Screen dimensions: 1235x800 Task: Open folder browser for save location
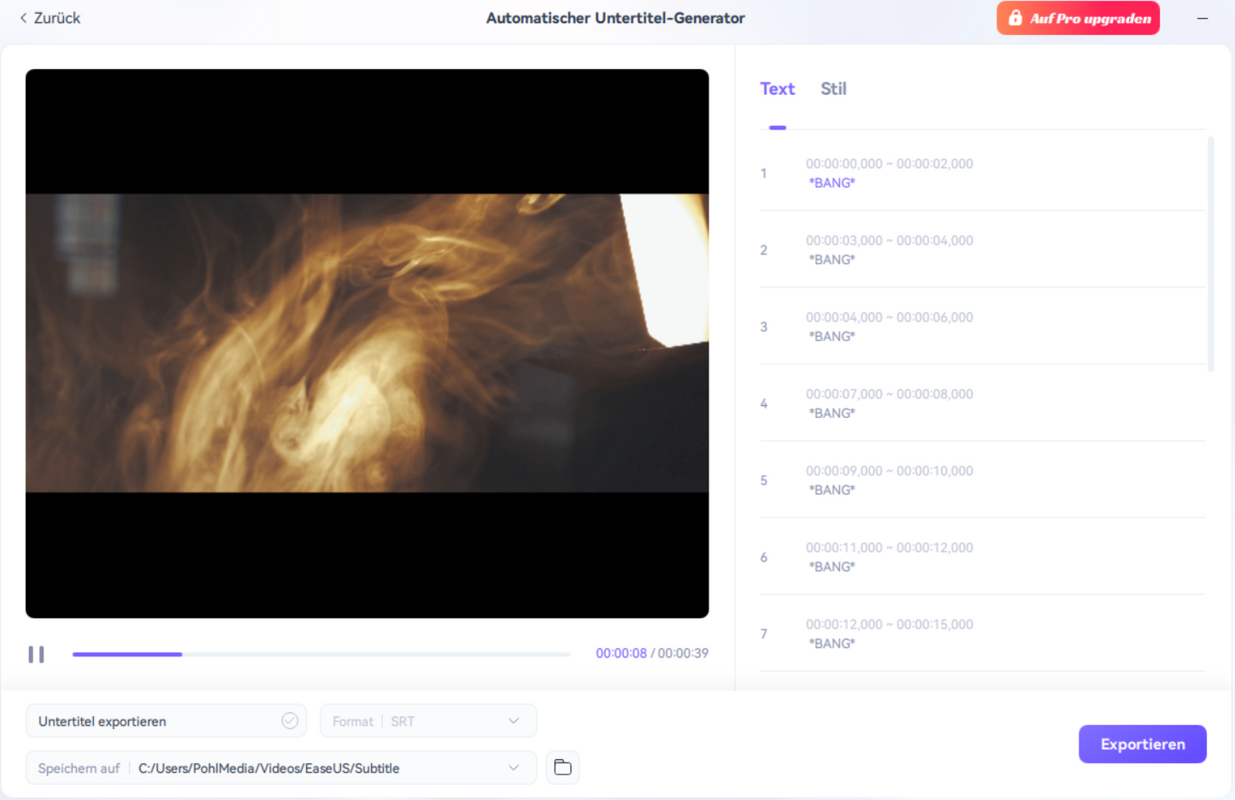pyautogui.click(x=562, y=768)
